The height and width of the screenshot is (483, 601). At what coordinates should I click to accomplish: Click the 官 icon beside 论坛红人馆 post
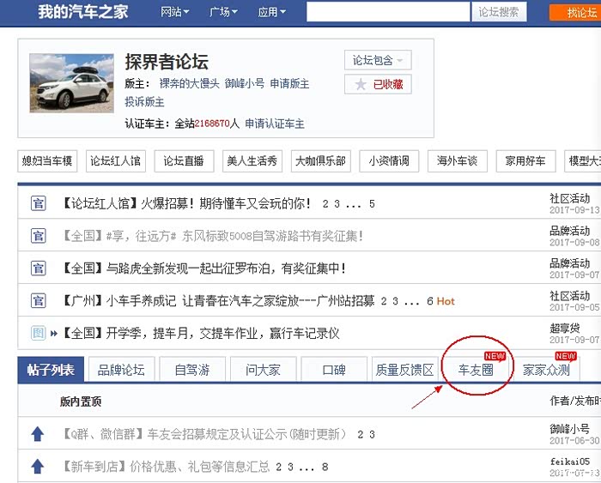point(38,203)
